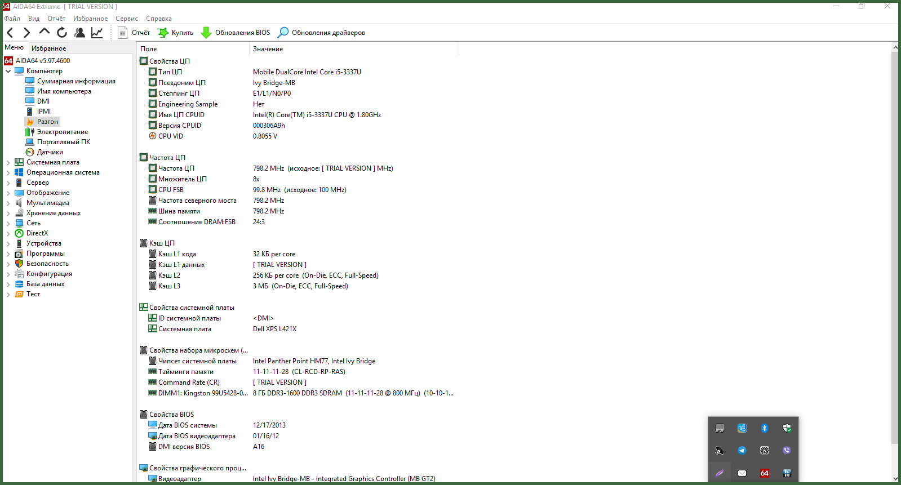Viewport: 901px width, 485px height.
Task: Open the Справка menu
Action: click(159, 19)
